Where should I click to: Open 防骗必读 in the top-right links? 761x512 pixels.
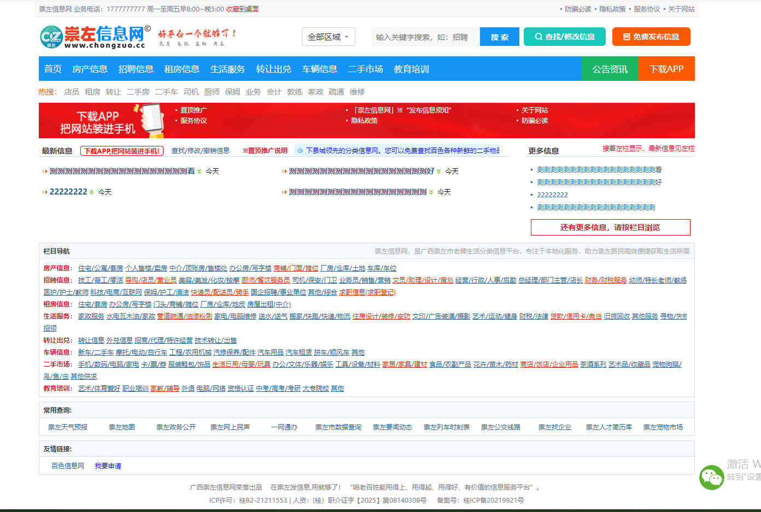(x=578, y=9)
